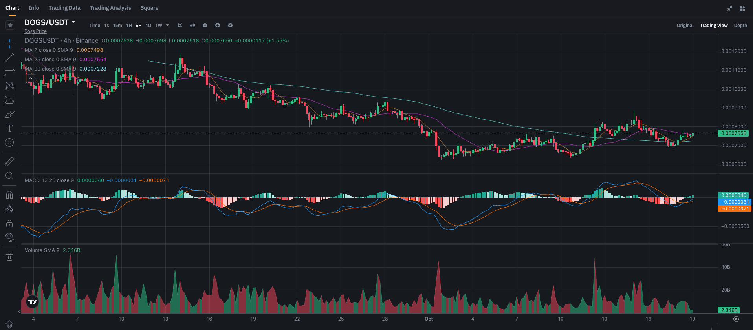
Task: Open the technical indicators icon in toolbar
Action: pyautogui.click(x=180, y=25)
